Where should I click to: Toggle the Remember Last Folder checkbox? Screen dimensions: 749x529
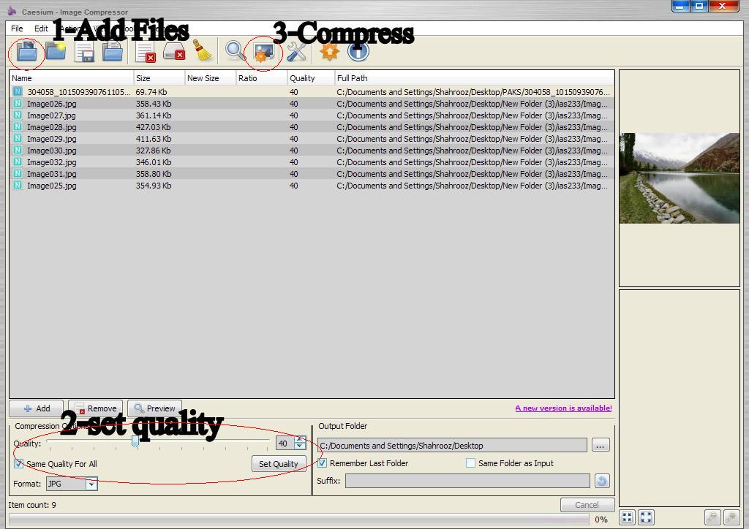[x=323, y=463]
